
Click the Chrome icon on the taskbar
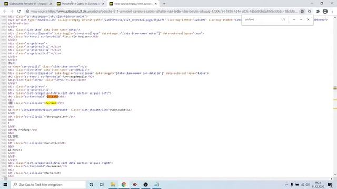(x=124, y=184)
